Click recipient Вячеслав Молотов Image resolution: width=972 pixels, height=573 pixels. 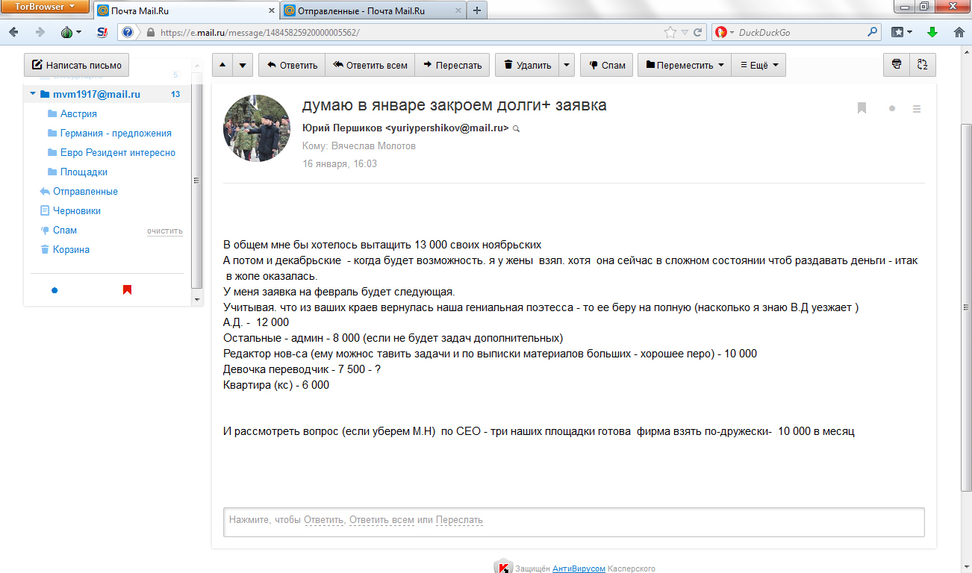tap(373, 146)
